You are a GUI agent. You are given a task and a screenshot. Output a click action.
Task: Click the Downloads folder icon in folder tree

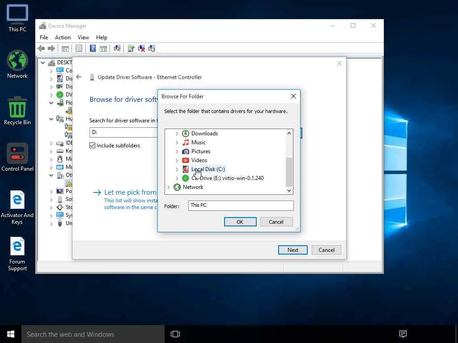tap(186, 133)
